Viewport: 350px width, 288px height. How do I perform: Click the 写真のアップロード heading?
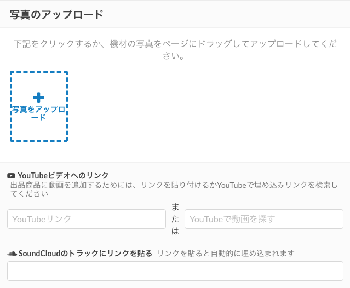pyautogui.click(x=56, y=15)
